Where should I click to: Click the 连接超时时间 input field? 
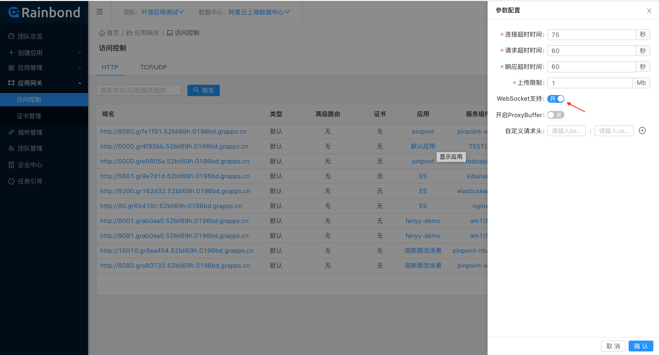(591, 35)
